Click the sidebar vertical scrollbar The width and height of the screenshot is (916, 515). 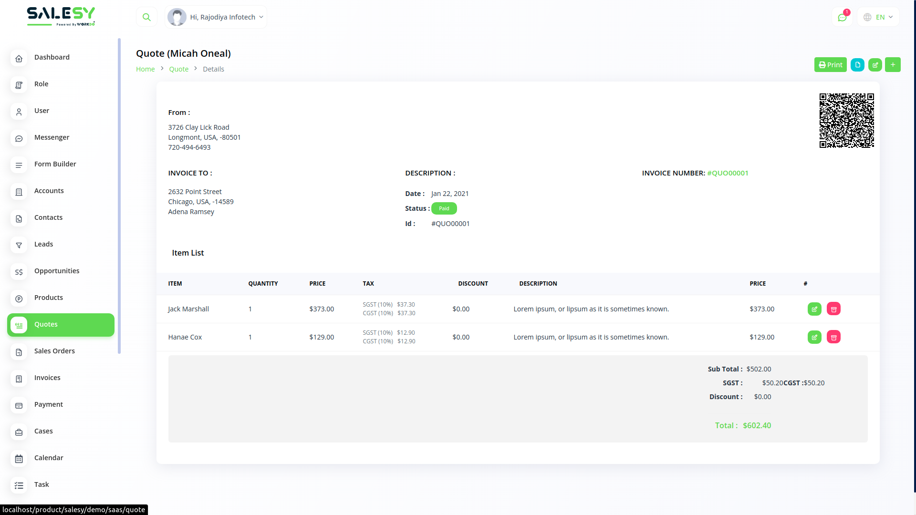click(x=119, y=196)
